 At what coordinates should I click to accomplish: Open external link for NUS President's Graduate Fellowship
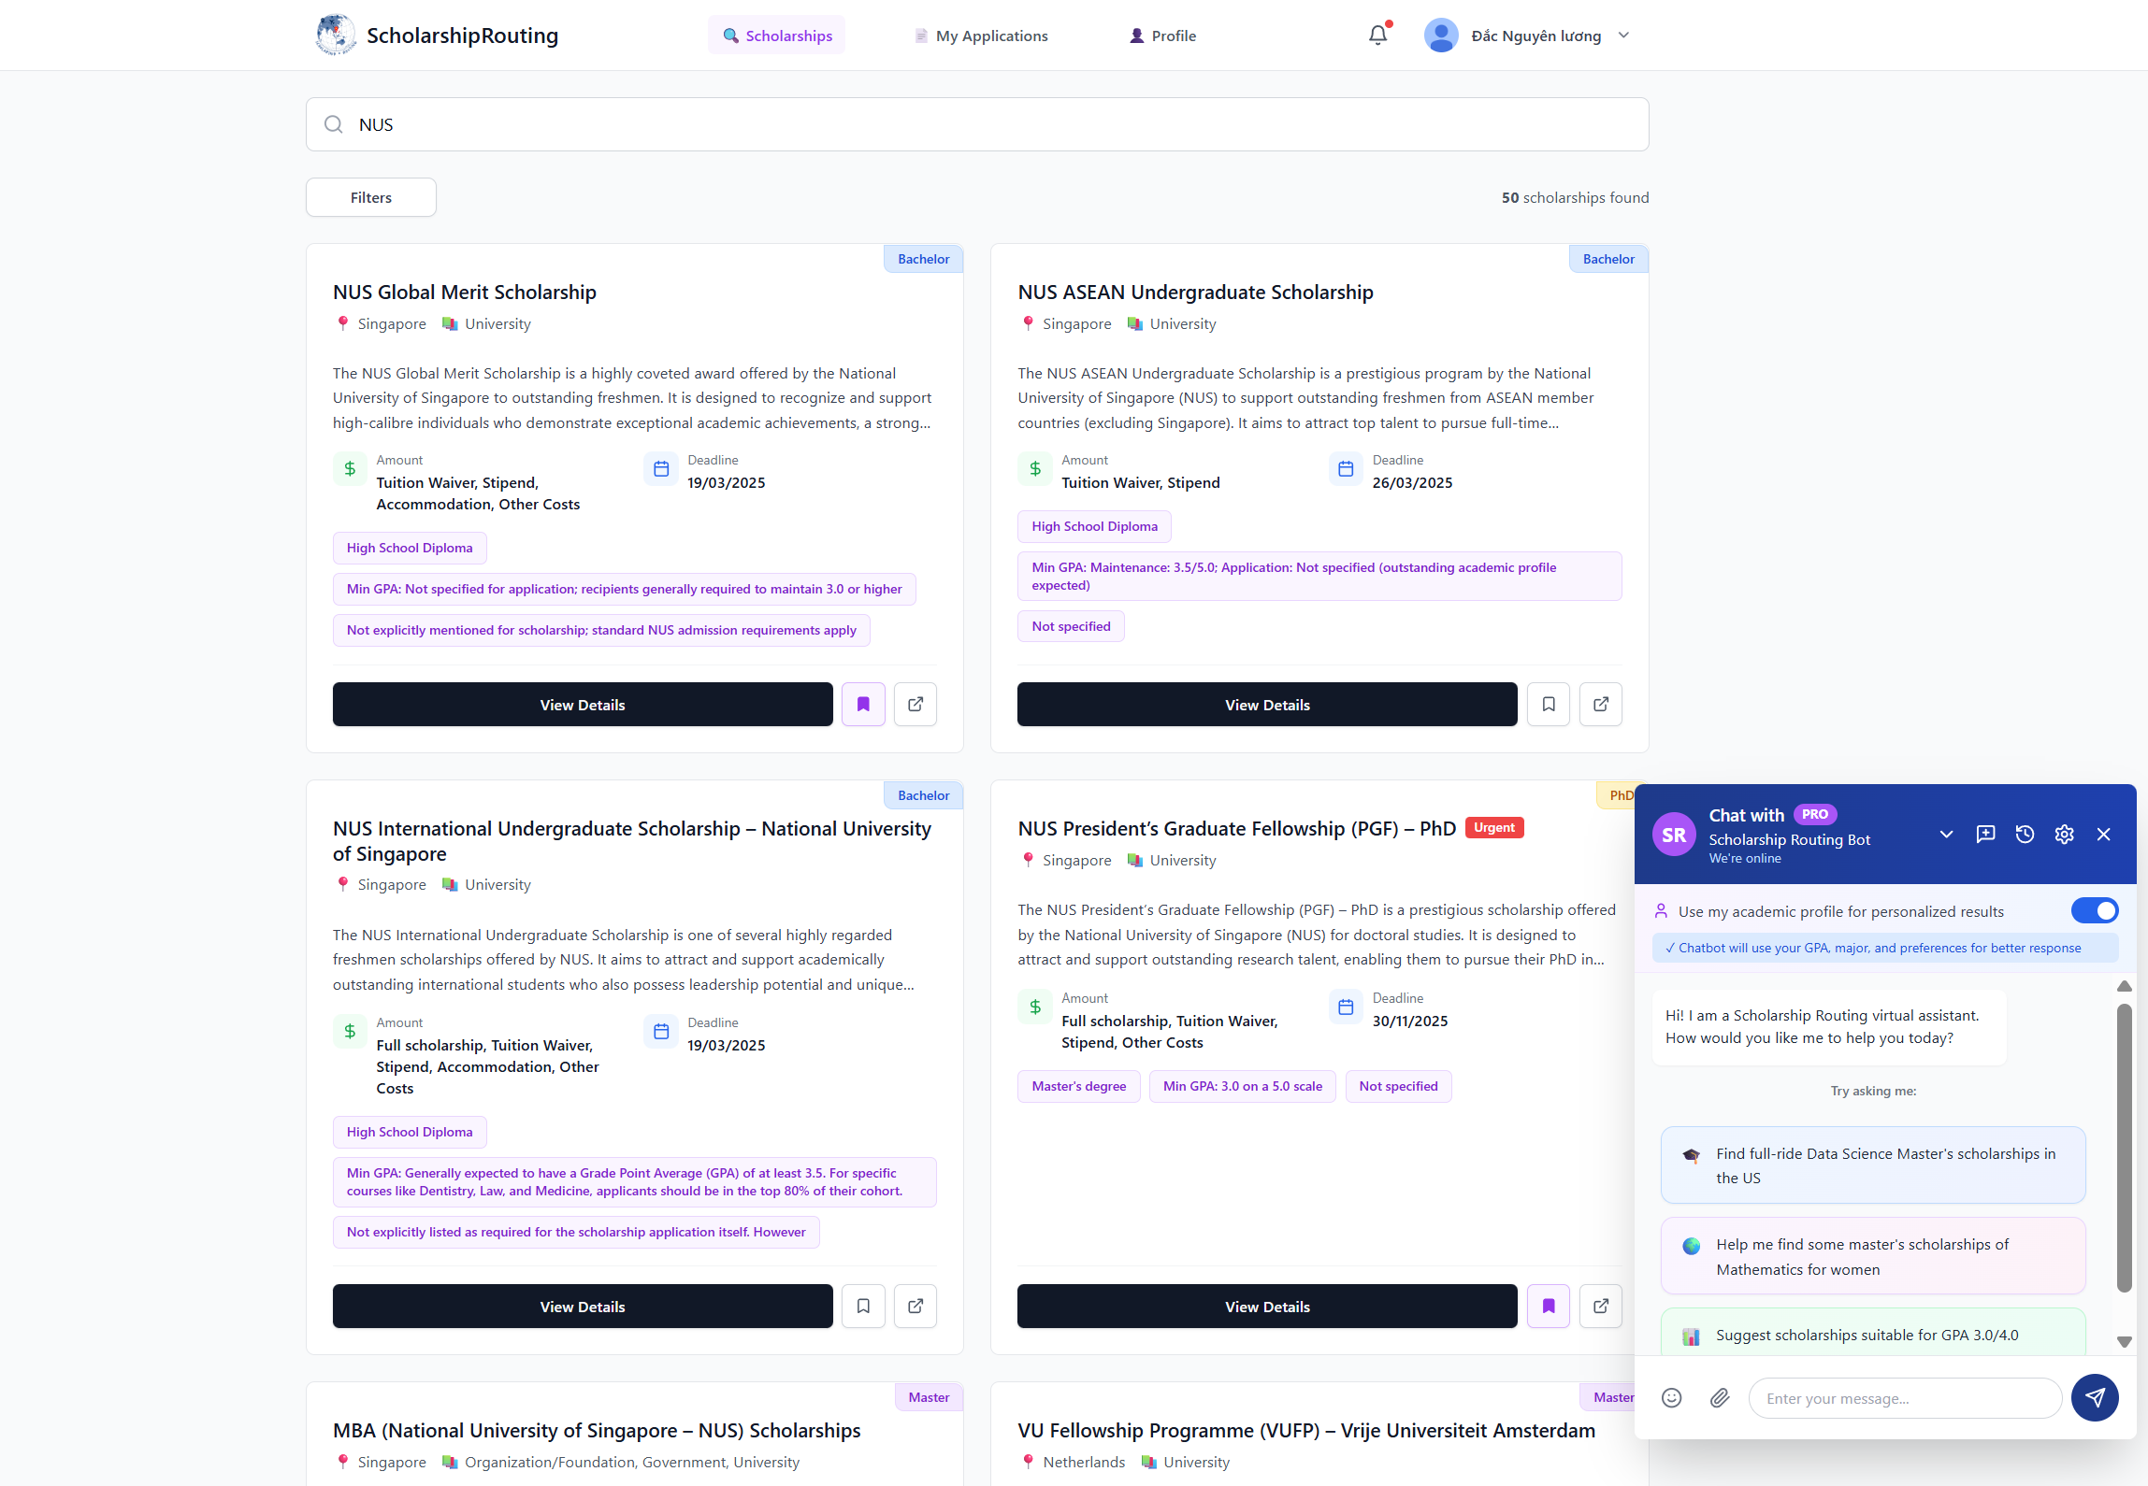pos(1601,1307)
